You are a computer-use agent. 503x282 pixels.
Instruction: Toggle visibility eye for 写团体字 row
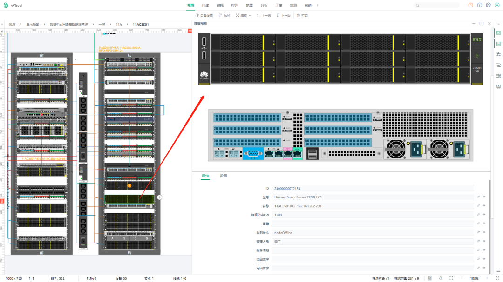(x=484, y=268)
